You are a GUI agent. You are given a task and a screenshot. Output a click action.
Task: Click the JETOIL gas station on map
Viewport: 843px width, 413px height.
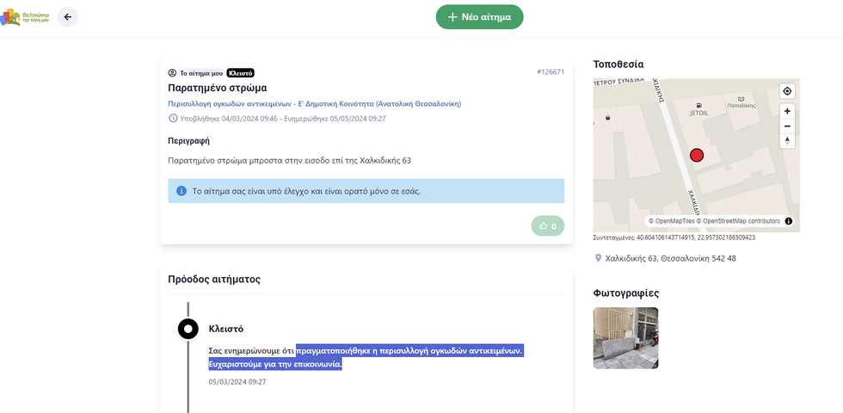698,110
